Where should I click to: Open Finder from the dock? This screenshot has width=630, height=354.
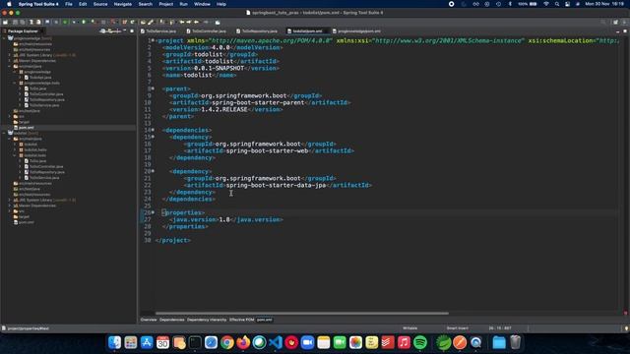point(114,342)
